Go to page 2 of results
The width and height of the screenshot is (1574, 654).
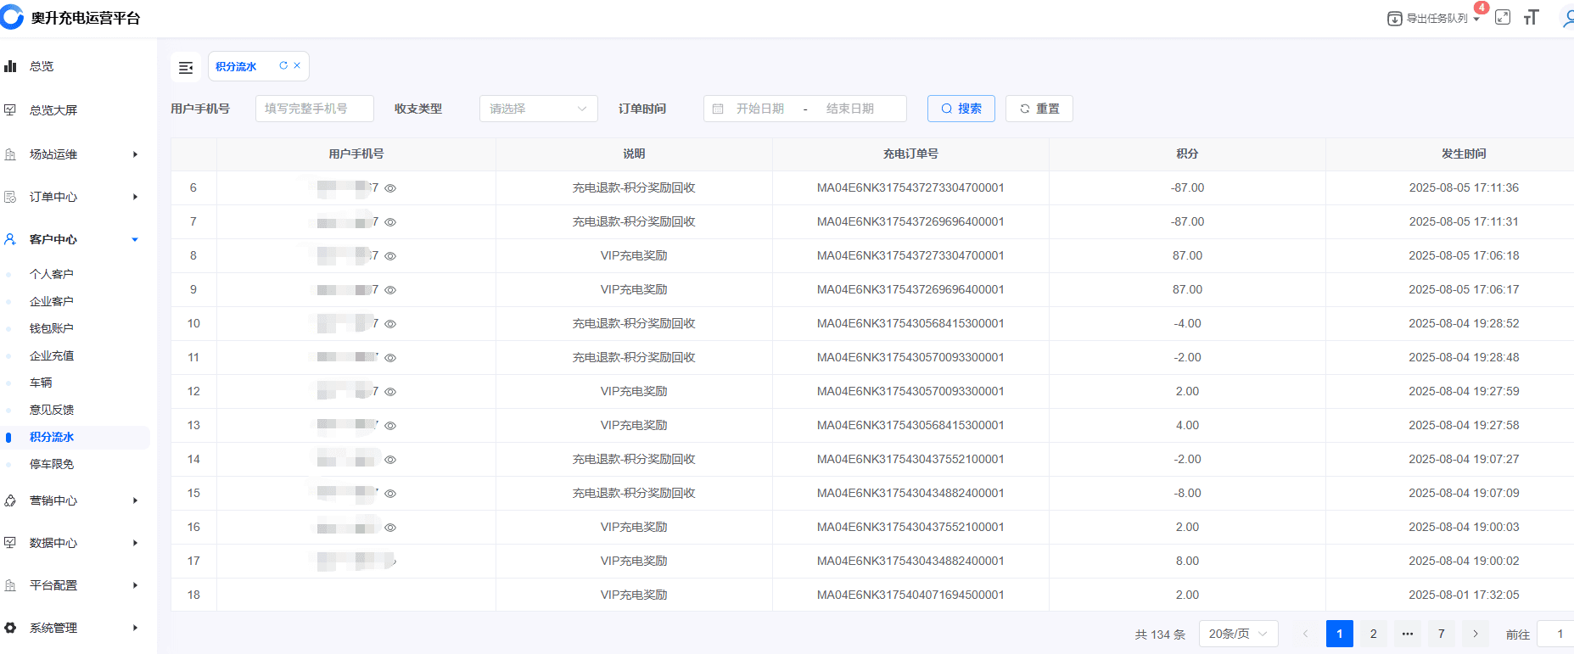(x=1373, y=634)
